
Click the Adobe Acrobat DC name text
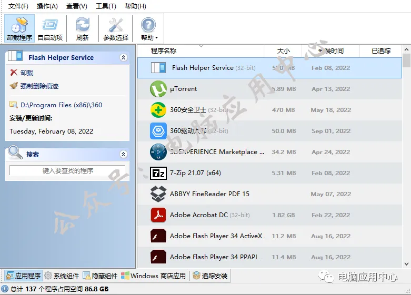(x=199, y=215)
